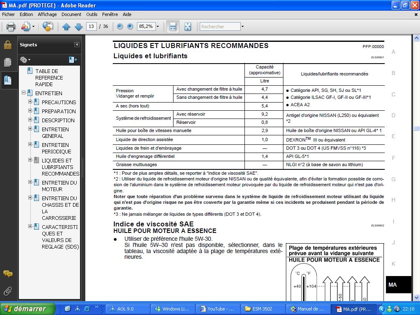
Task: Go to previous page with up arrow
Action: (66, 27)
